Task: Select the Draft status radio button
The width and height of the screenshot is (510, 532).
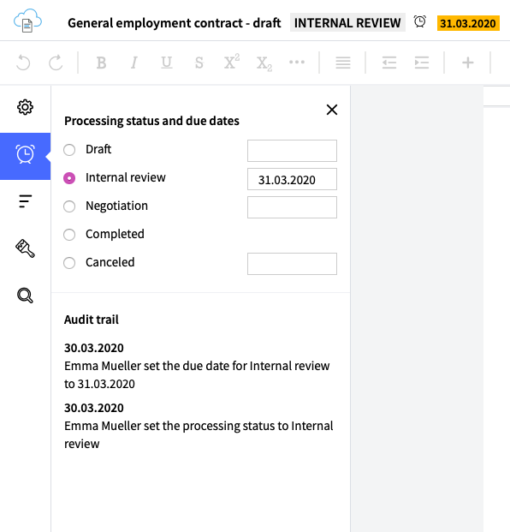Action: (x=69, y=150)
